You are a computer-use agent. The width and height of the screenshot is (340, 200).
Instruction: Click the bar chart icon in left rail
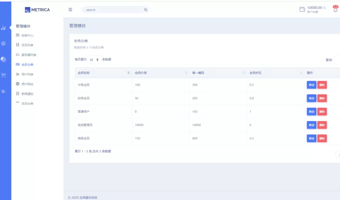pyautogui.click(x=3, y=28)
